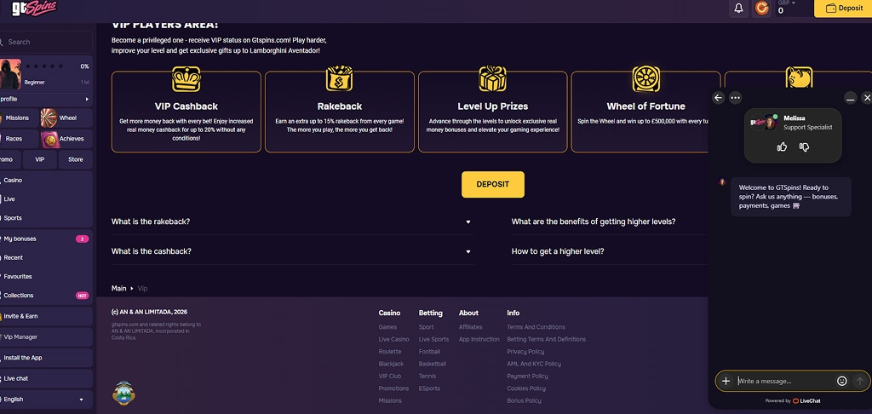This screenshot has height=414, width=872.
Task: Click the Main breadcrumb link
Action: 118,288
